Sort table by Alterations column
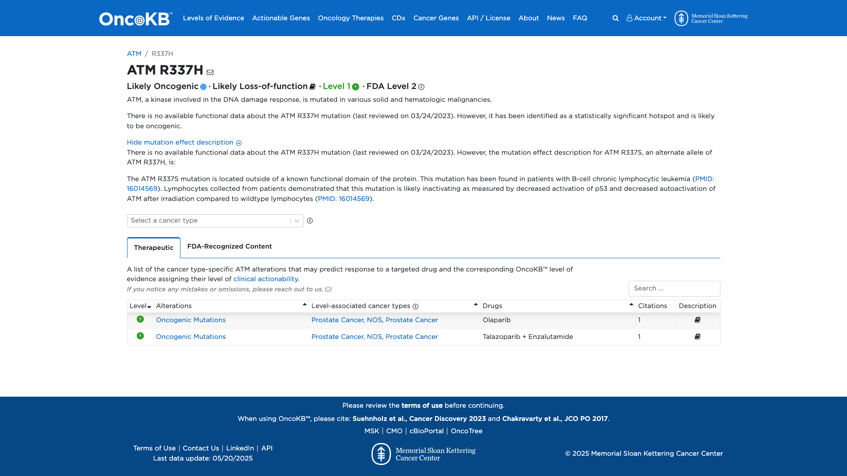Screen dimensions: 847x476 click(231, 306)
